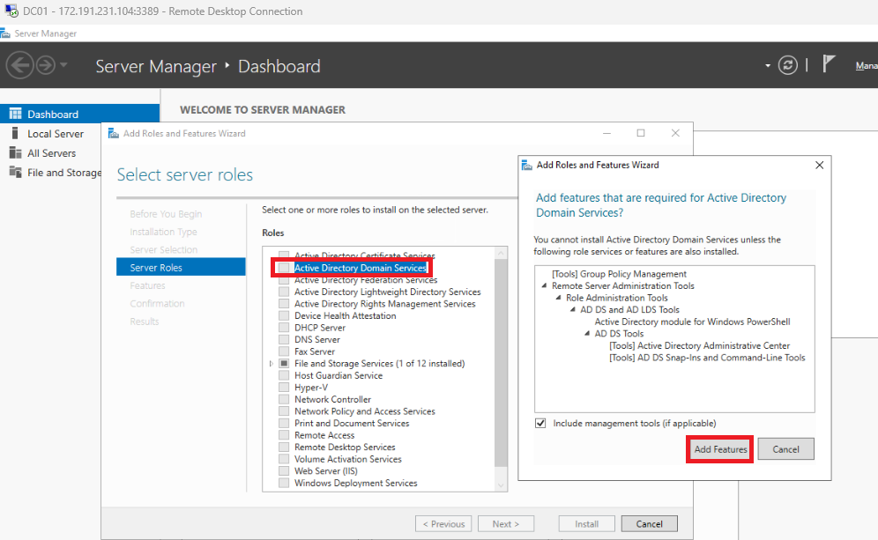Image resolution: width=878 pixels, height=540 pixels.
Task: Click the Add Features button
Action: tap(720, 449)
